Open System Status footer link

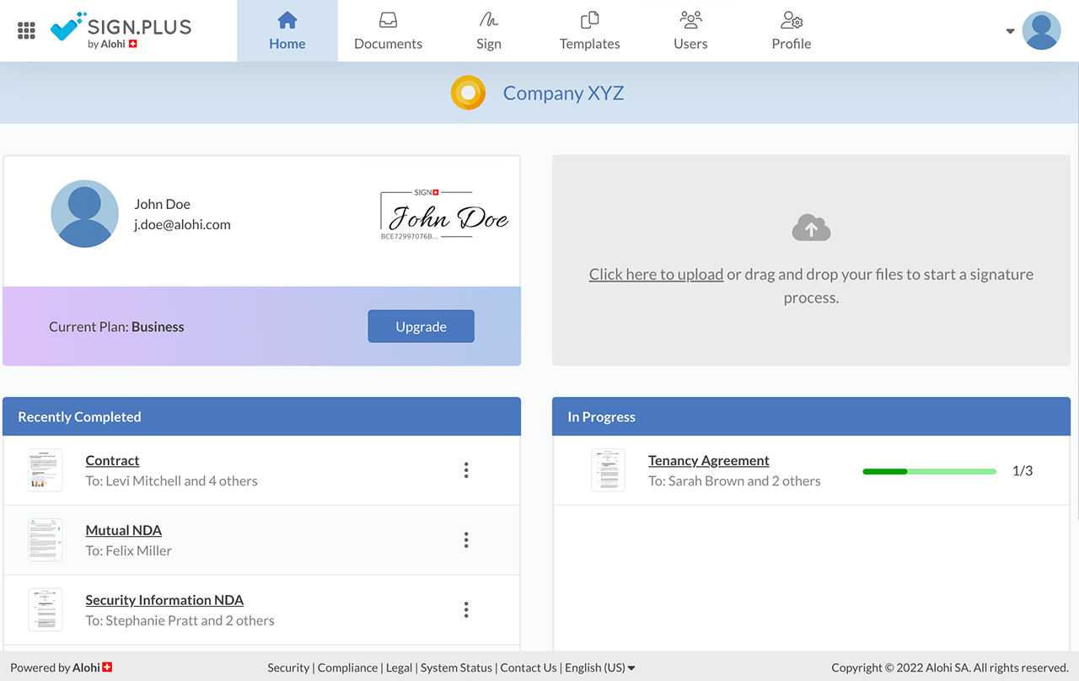click(x=456, y=668)
